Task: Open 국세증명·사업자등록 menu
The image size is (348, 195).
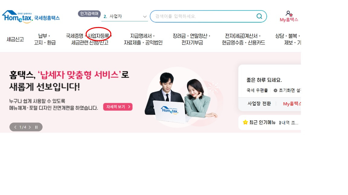Action: (x=89, y=39)
